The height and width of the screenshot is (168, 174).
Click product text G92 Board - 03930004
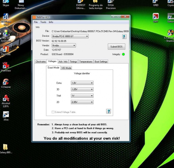click(63, 54)
